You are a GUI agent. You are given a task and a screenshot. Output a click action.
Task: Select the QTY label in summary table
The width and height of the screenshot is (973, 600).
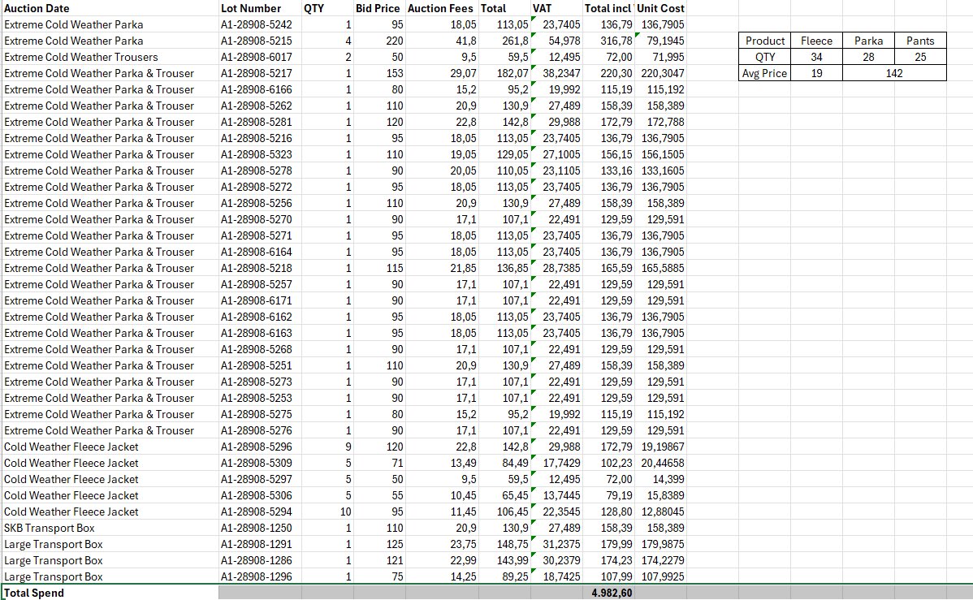pyautogui.click(x=764, y=57)
